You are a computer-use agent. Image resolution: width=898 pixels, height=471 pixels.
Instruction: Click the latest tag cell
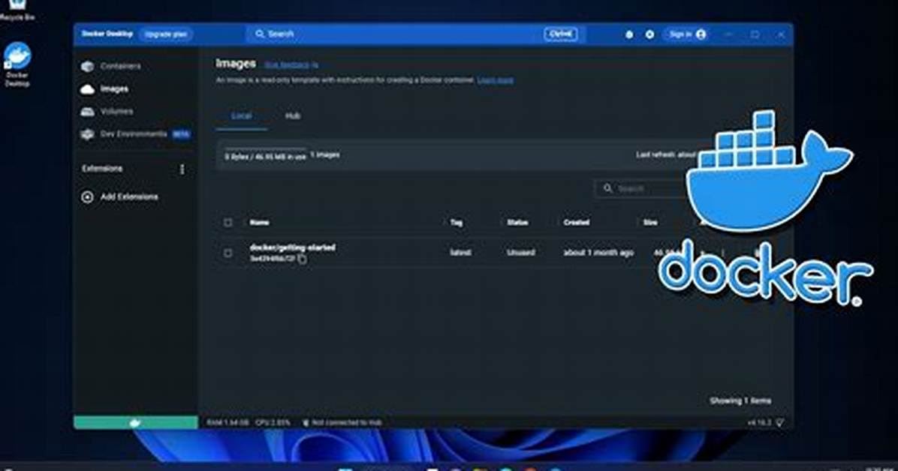pyautogui.click(x=460, y=253)
